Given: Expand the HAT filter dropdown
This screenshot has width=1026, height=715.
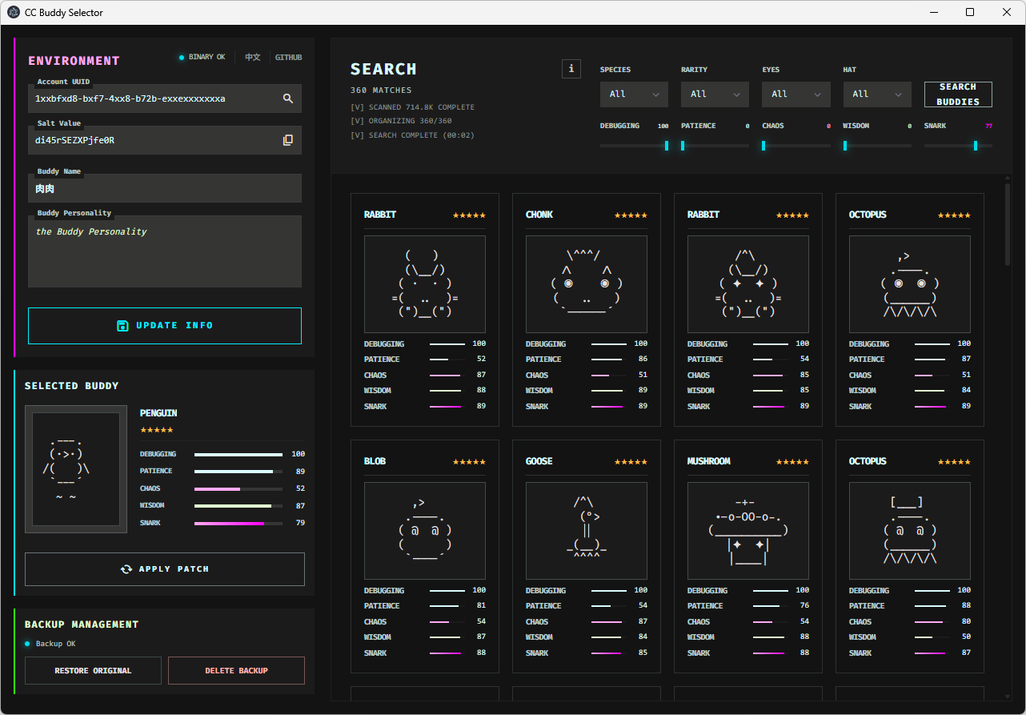Looking at the screenshot, I should tap(877, 94).
